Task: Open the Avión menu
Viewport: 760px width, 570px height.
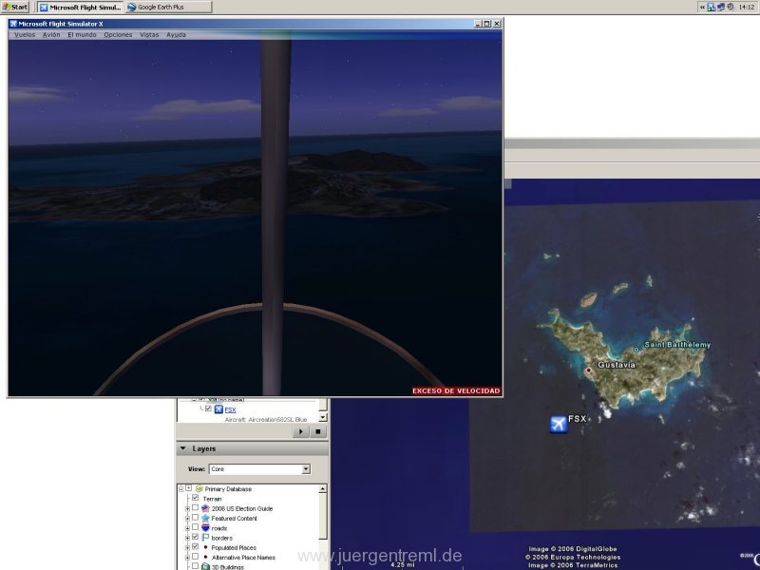Action: pos(51,35)
